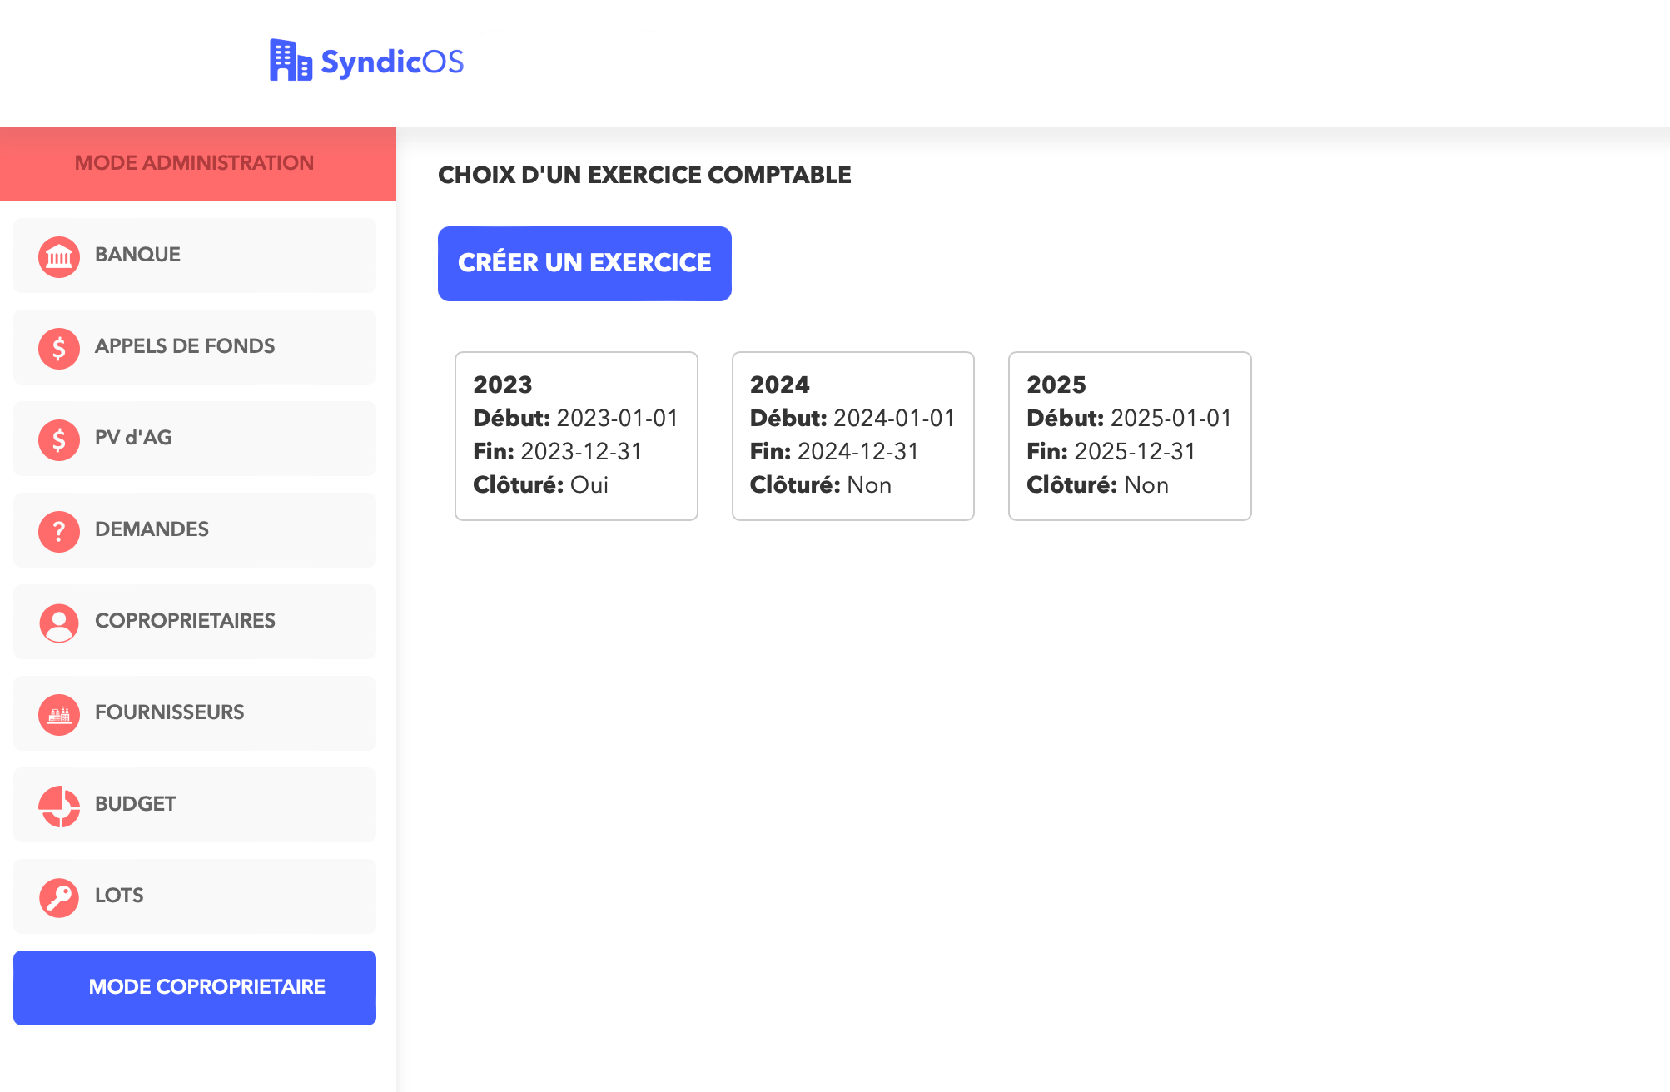This screenshot has height=1092, width=1670.
Task: Open the Budget menu entry
Action: click(195, 805)
